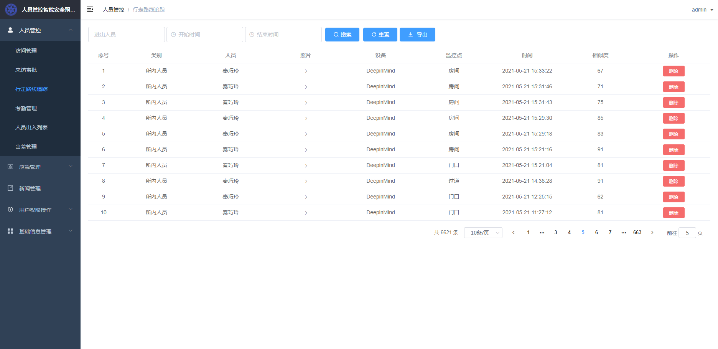
Task: Click the 搜索 search button
Action: [342, 35]
